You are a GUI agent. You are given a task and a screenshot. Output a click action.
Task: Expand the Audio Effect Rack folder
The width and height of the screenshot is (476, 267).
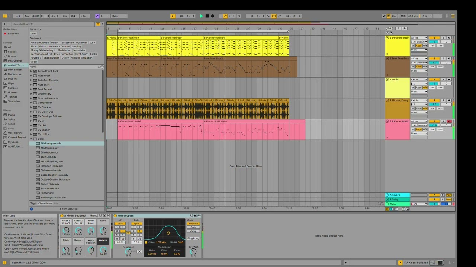(31, 71)
